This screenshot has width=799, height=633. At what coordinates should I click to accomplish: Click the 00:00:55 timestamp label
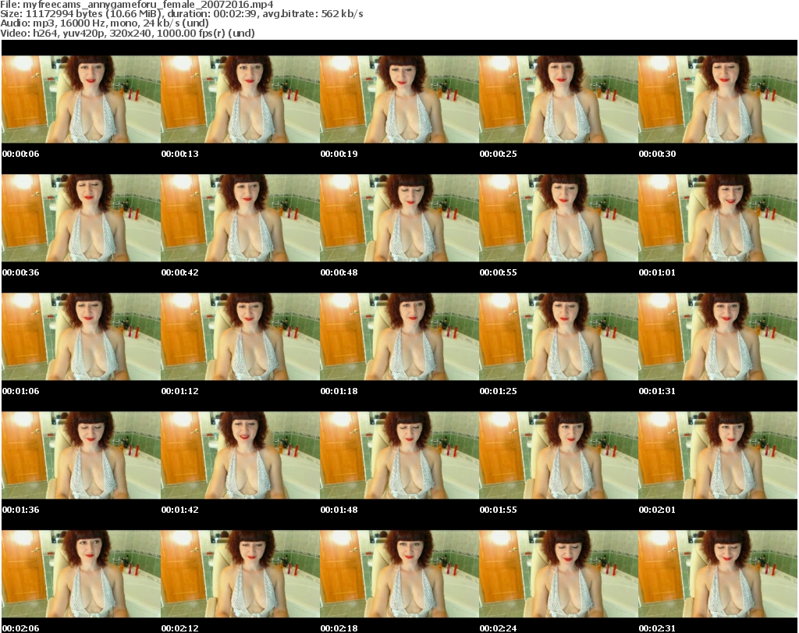point(498,272)
